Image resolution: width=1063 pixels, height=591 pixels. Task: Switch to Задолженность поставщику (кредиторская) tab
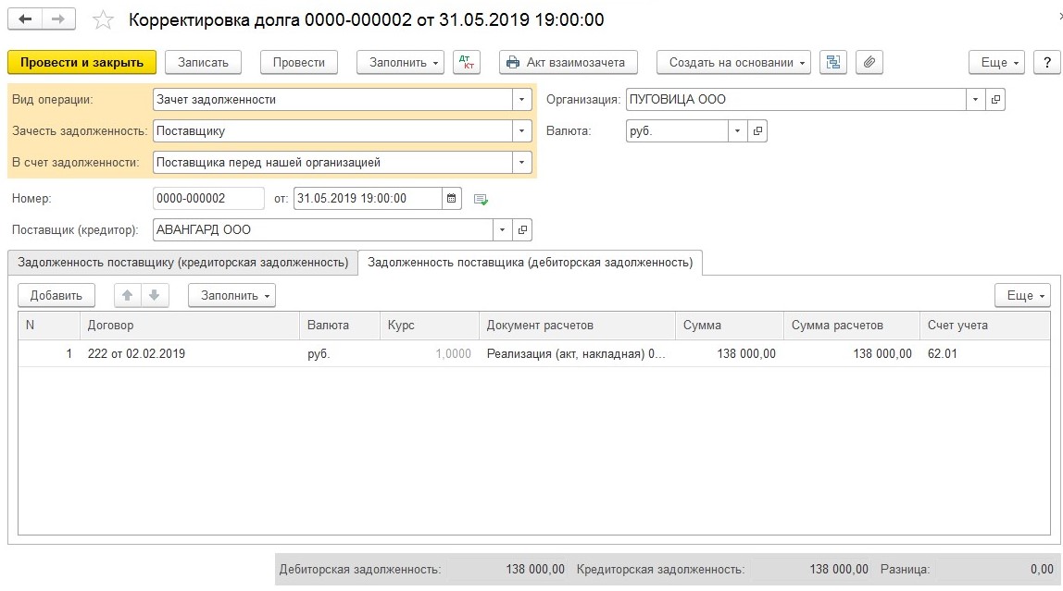coord(182,263)
